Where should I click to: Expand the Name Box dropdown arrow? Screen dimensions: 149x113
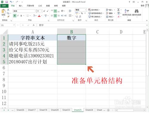14,25
